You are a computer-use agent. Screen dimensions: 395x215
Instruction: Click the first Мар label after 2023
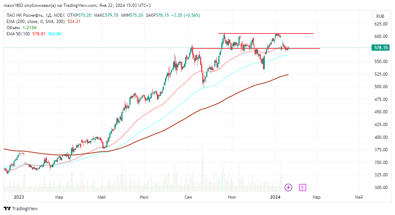click(59, 197)
